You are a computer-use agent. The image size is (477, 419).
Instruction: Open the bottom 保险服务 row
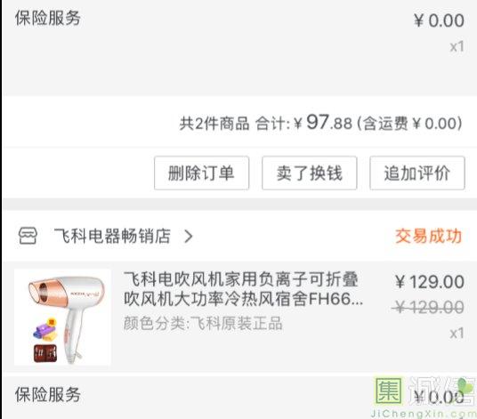coord(238,395)
